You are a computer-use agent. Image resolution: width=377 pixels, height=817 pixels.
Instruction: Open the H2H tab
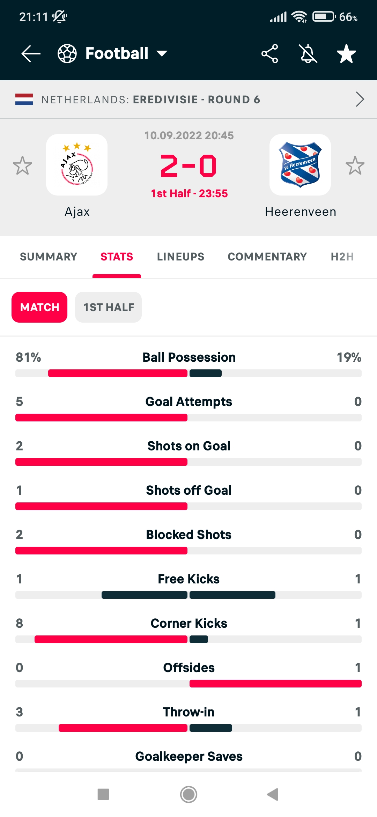pos(342,257)
